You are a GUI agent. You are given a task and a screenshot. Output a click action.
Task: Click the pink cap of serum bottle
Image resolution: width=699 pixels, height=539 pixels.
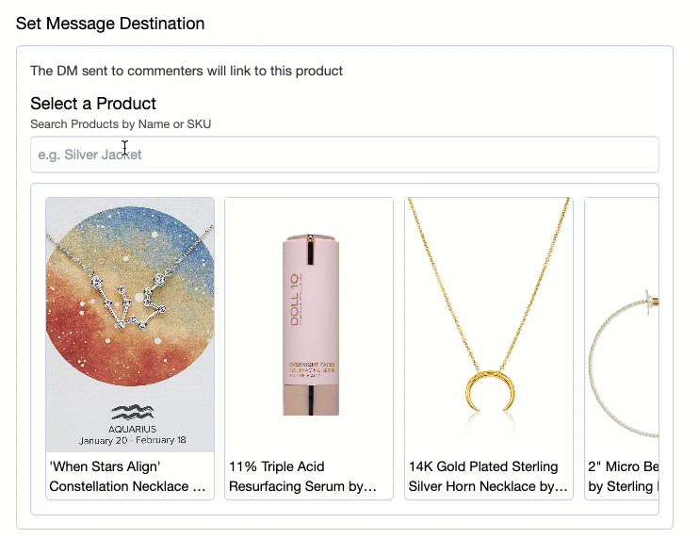coord(309,248)
